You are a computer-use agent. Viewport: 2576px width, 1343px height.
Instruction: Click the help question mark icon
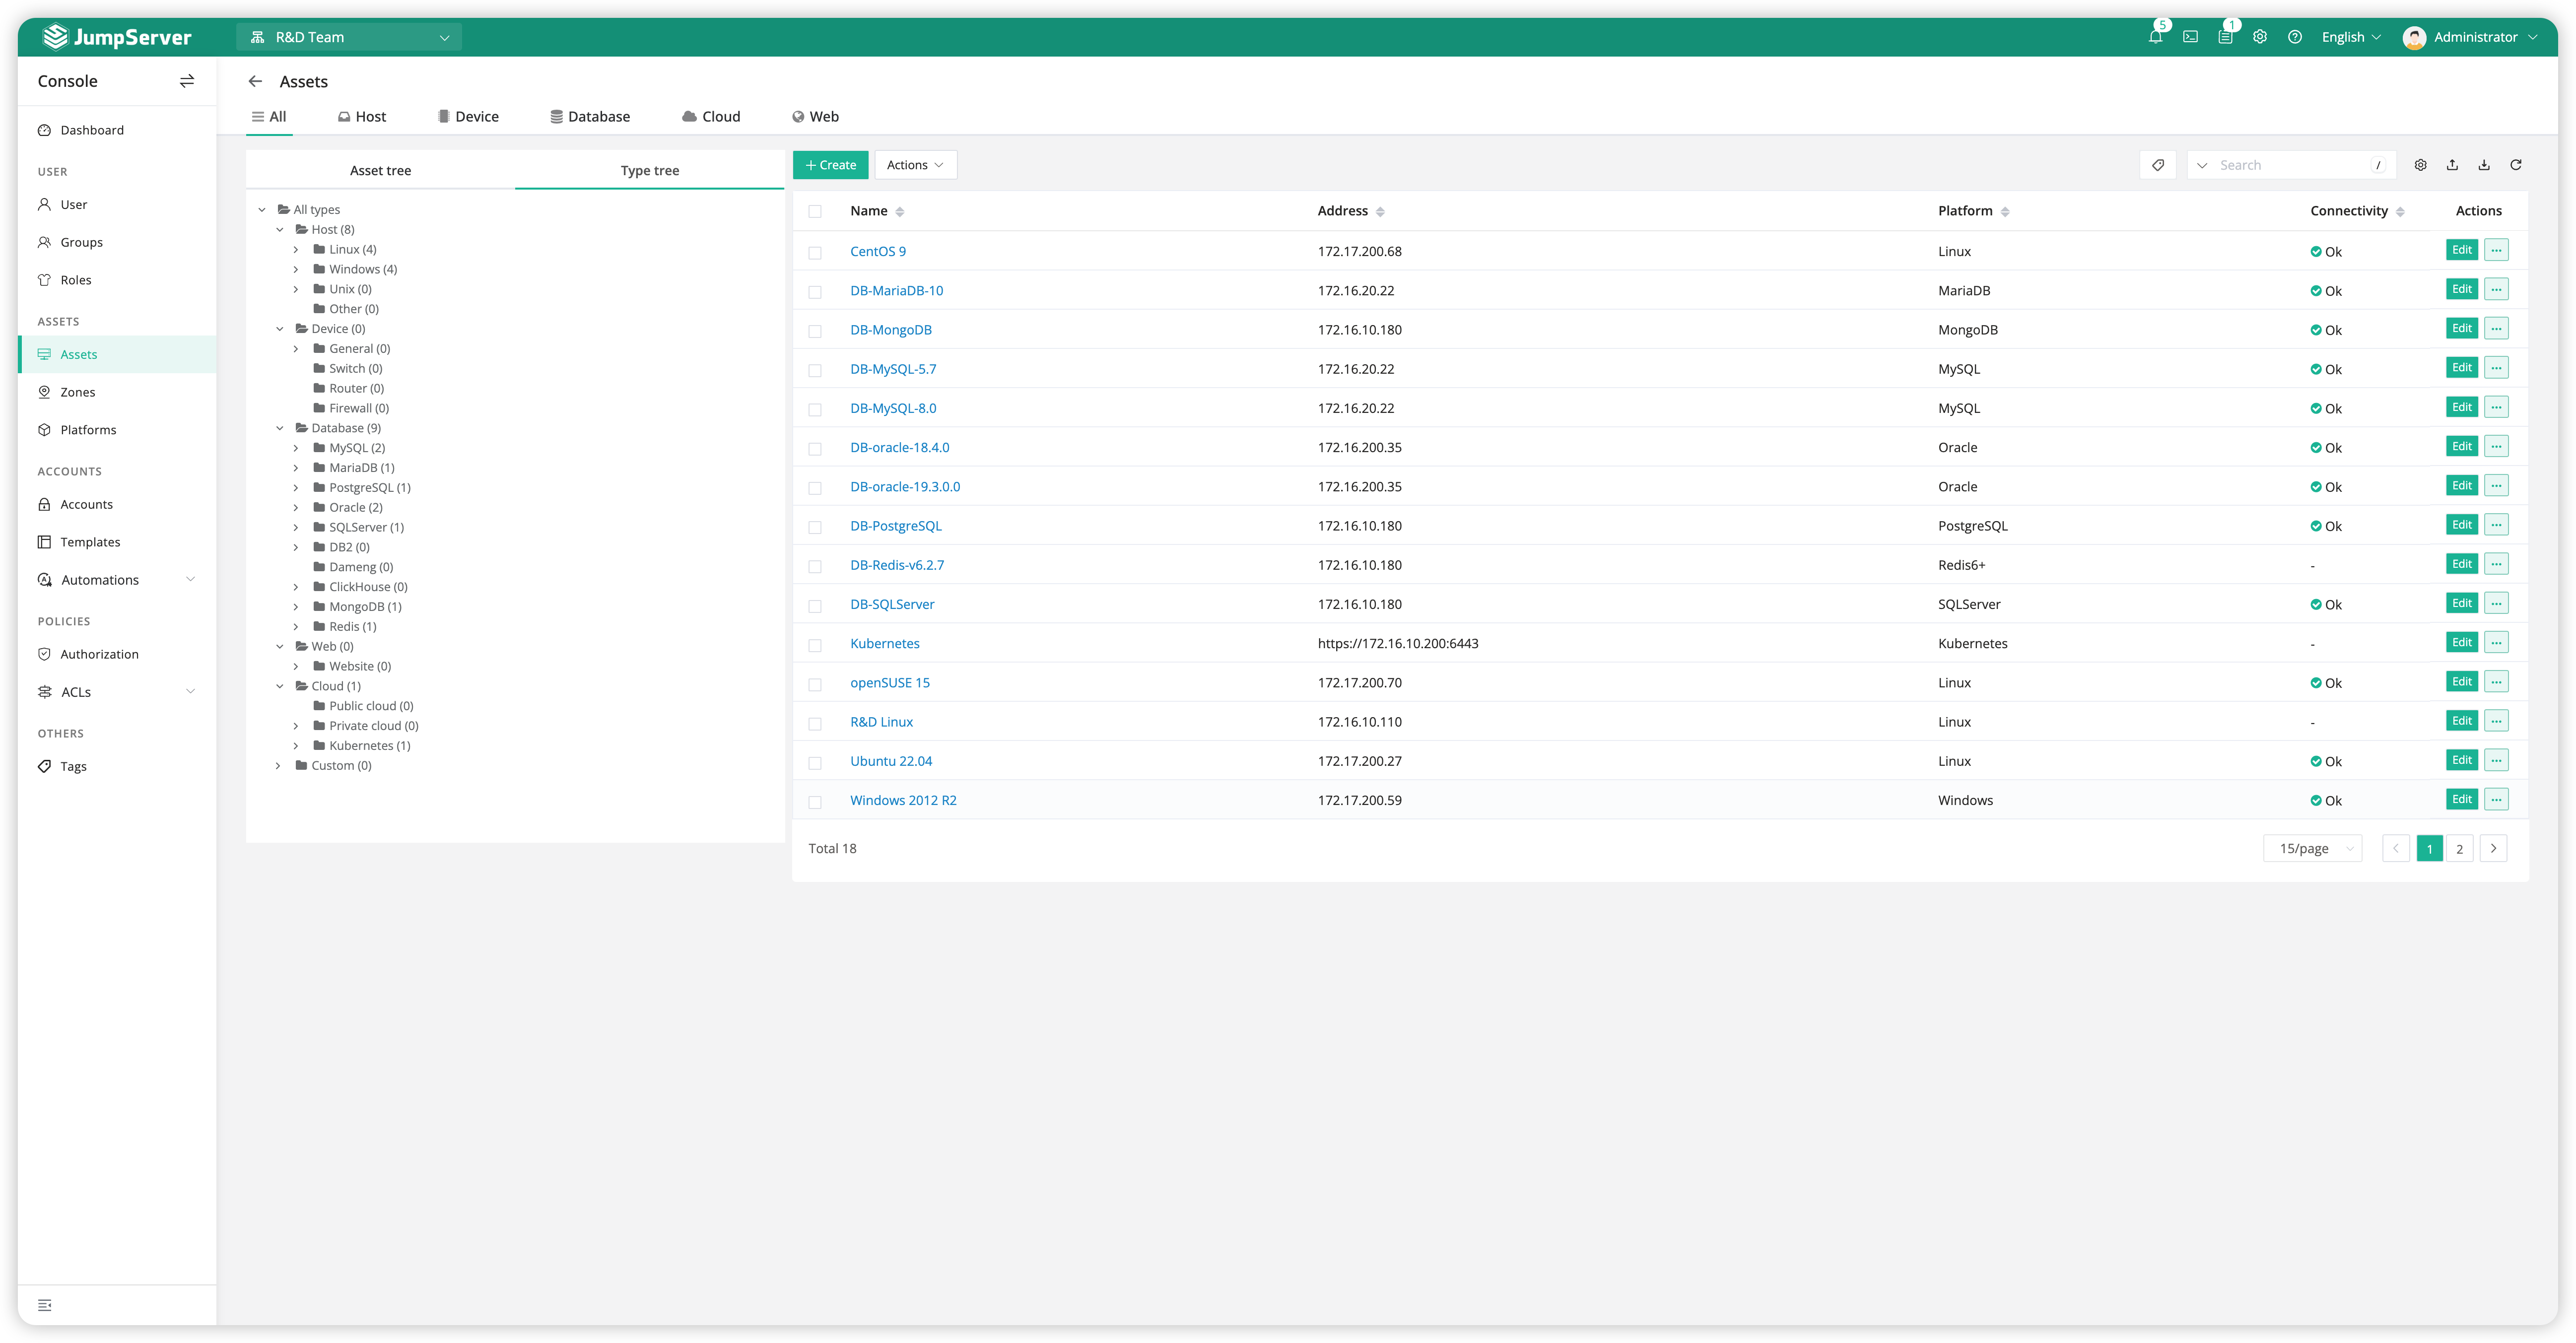point(2295,37)
